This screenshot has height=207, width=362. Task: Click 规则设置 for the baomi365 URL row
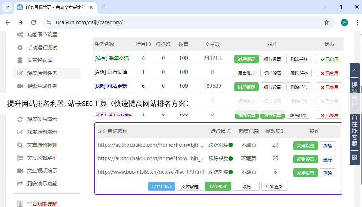pyautogui.click(x=305, y=173)
